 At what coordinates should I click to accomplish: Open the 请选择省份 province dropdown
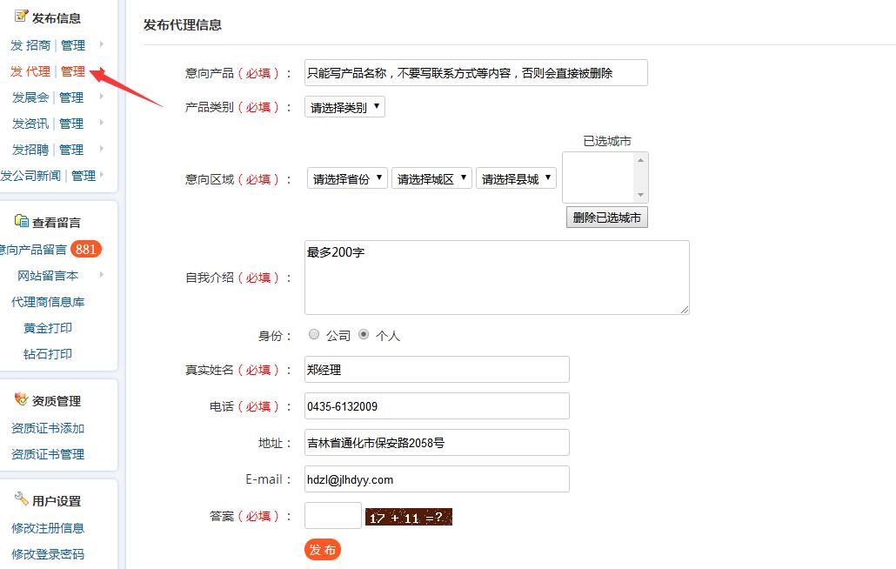coord(347,178)
